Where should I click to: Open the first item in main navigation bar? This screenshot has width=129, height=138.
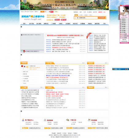point(24,24)
